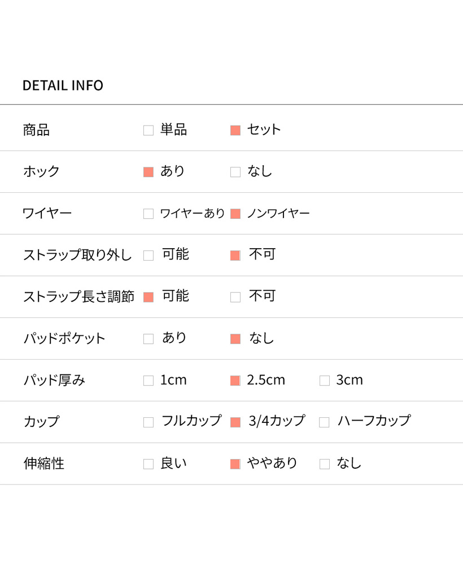The height and width of the screenshot is (579, 463).
Task: Check the 単品 checkbox
Action: (x=148, y=131)
